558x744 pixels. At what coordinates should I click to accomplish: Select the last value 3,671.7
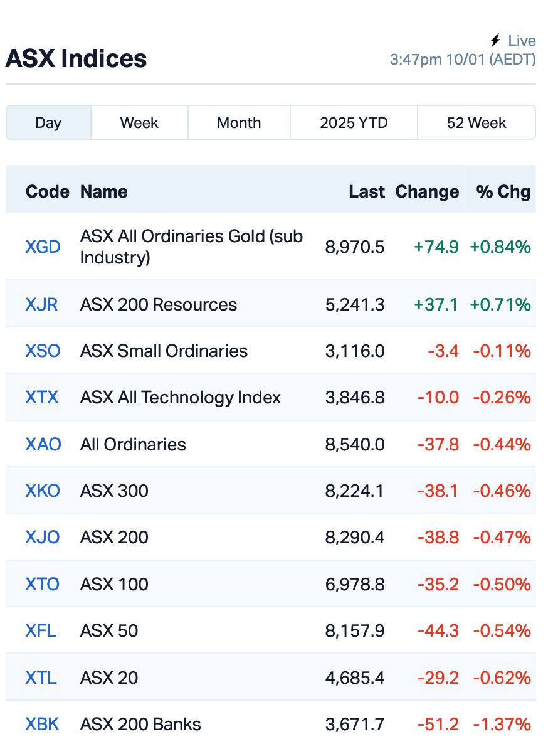tap(355, 724)
